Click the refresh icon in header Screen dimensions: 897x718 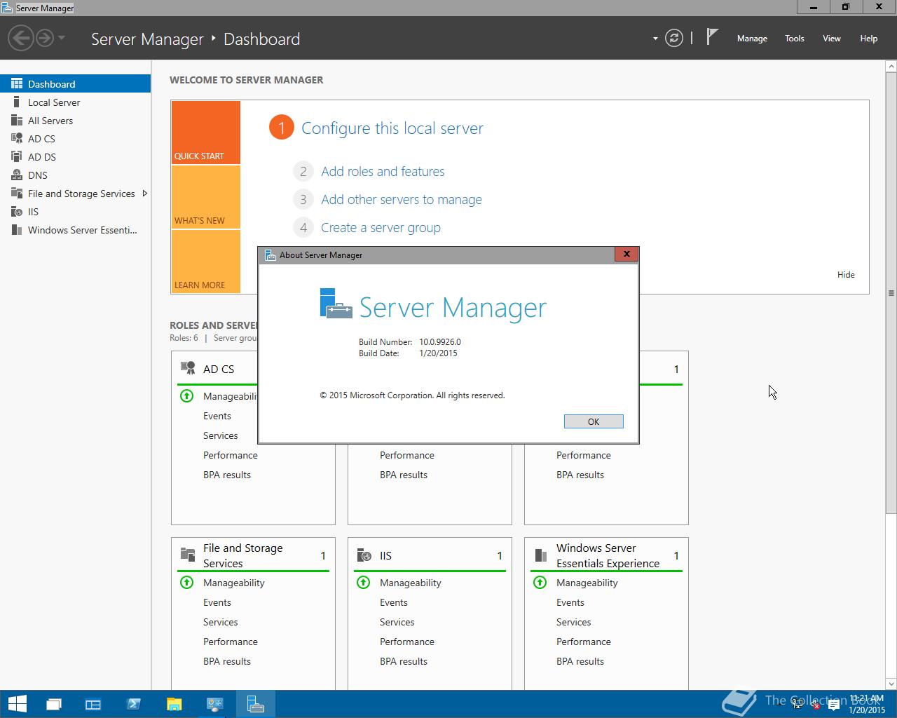(674, 38)
